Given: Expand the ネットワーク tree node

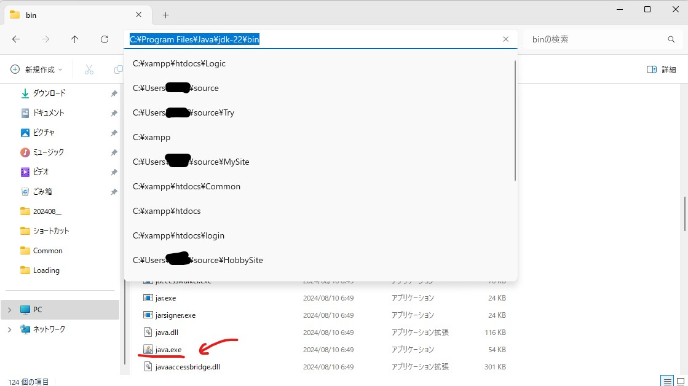Looking at the screenshot, I should tap(9, 329).
